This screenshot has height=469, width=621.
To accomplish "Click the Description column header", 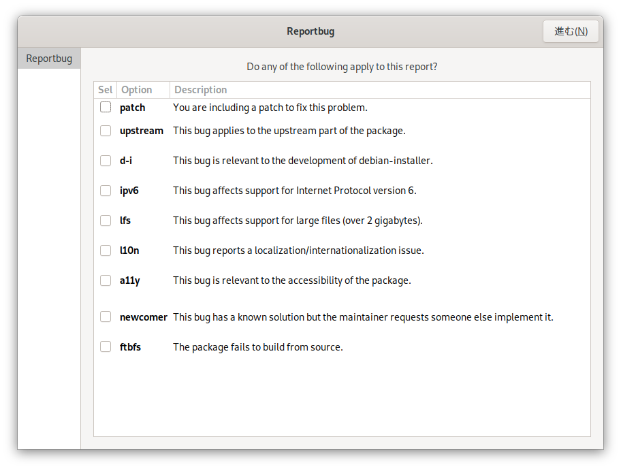I will pyautogui.click(x=380, y=90).
